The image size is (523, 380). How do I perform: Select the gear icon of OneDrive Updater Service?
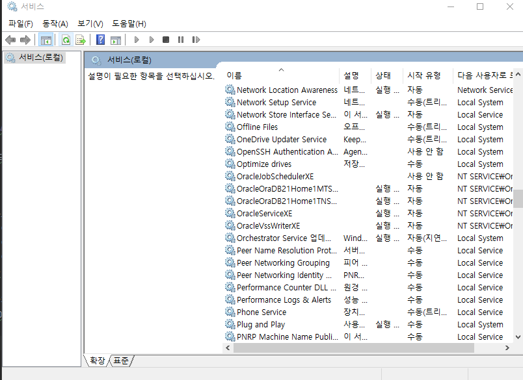(x=230, y=139)
